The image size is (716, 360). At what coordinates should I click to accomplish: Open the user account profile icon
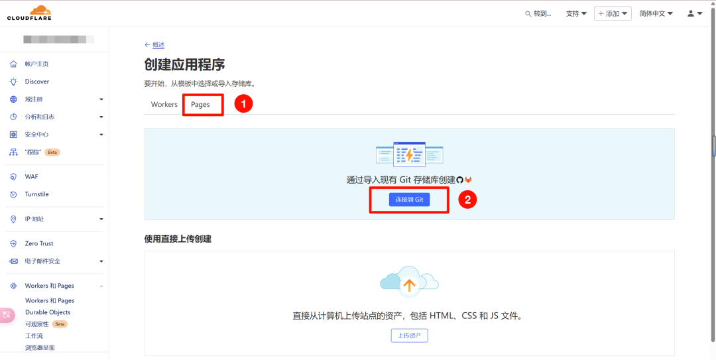[x=691, y=14]
